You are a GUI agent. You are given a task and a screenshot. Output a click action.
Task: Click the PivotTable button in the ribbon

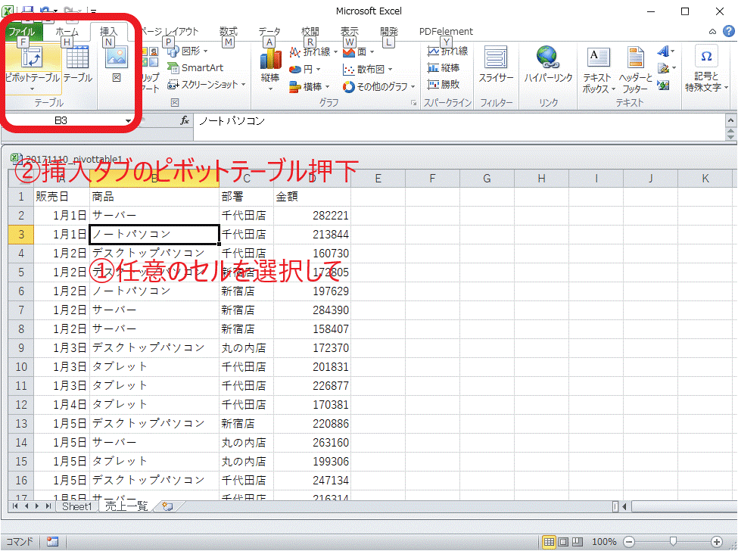(x=33, y=66)
